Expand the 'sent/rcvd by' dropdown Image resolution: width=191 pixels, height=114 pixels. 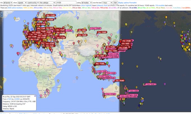pyautogui.click(x=33, y=3)
